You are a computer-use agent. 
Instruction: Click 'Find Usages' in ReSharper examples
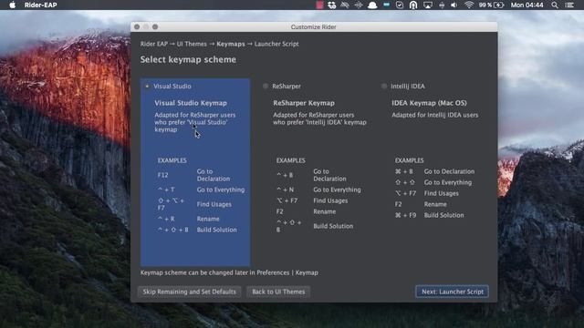coord(330,200)
